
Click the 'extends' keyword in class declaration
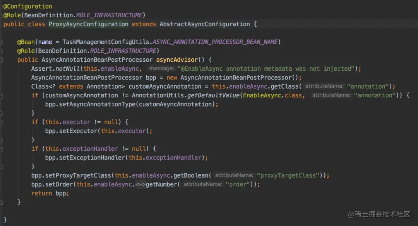(x=144, y=24)
